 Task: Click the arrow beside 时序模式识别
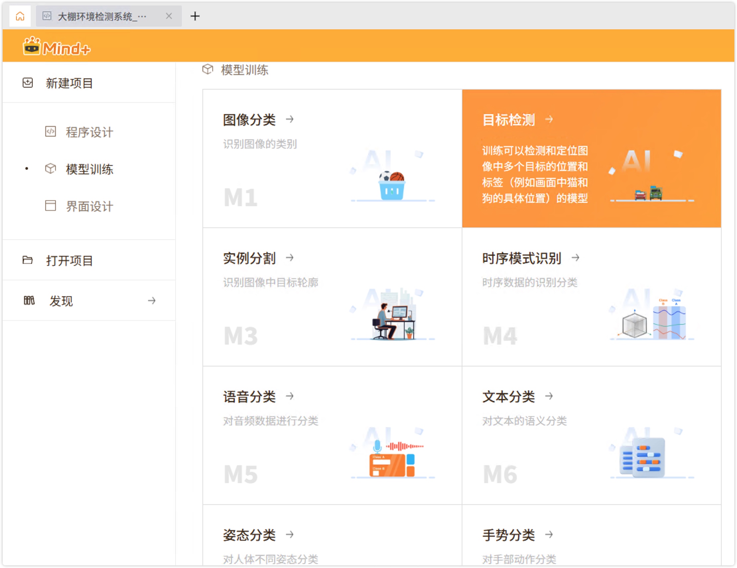point(576,257)
